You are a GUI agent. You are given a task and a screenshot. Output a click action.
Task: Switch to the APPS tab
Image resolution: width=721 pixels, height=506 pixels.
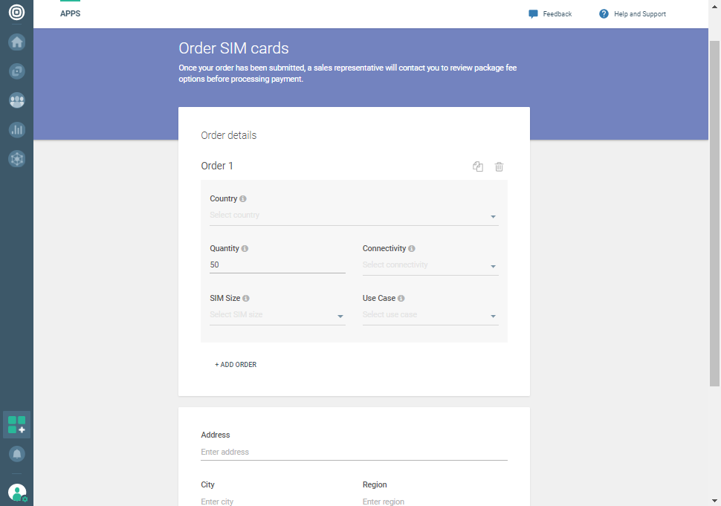click(70, 13)
